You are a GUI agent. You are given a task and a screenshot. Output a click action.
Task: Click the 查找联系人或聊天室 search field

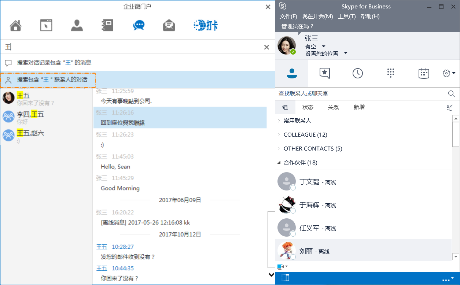(x=361, y=94)
